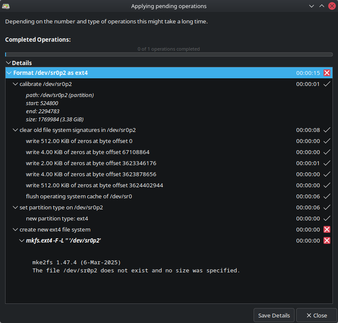
Task: Click checkmark for offset 3623878656 row
Action: coord(327,174)
